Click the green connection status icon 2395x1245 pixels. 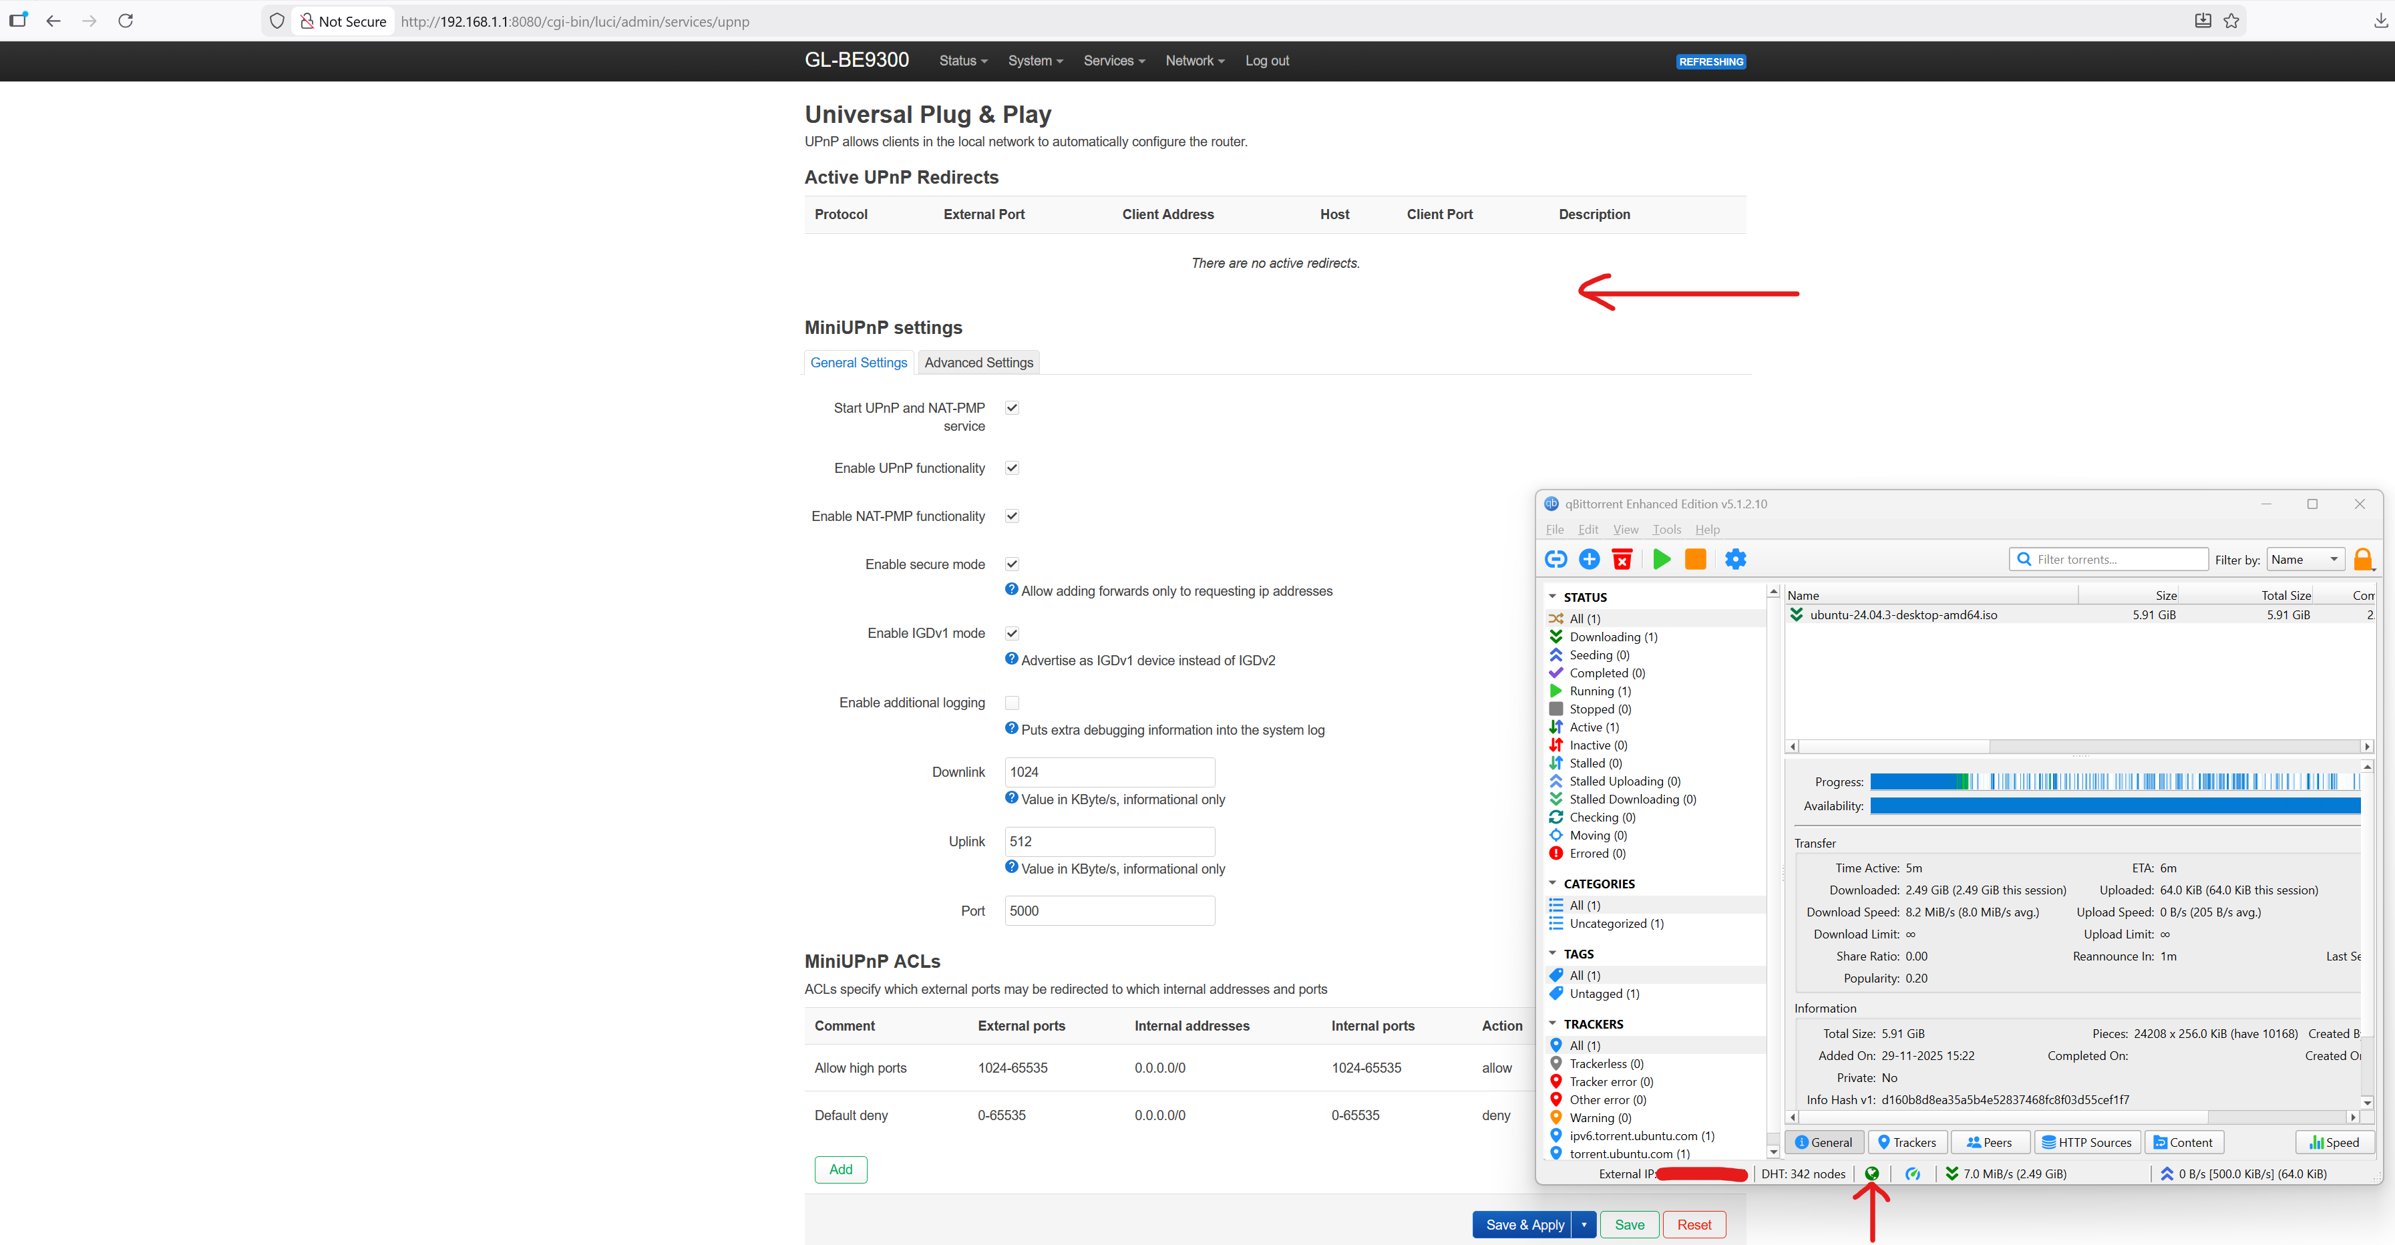1871,1174
